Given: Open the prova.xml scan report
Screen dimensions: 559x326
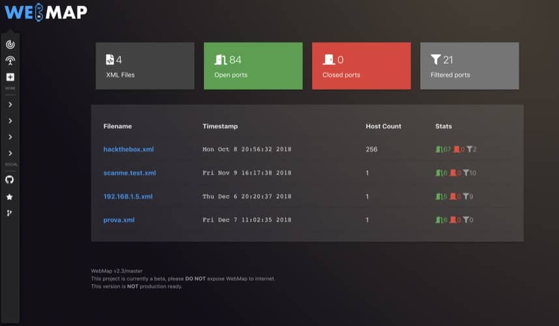Looking at the screenshot, I should point(119,220).
